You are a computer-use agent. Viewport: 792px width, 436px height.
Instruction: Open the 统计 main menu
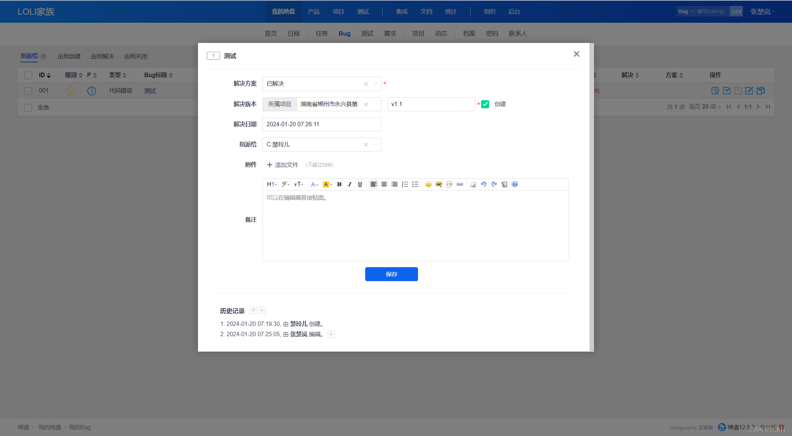pos(451,12)
